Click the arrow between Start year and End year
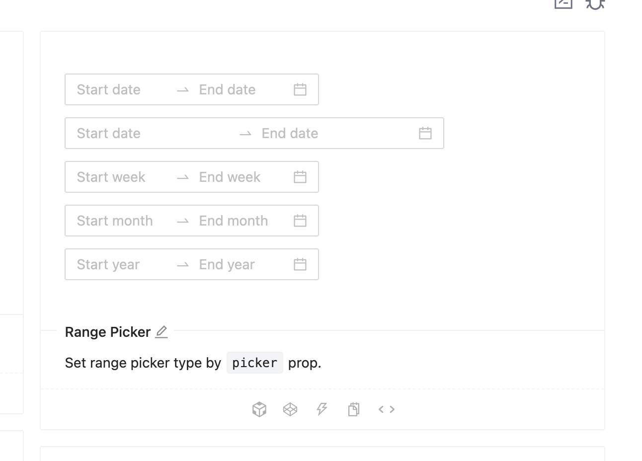Screen dimensions: 642x461 [182, 264]
